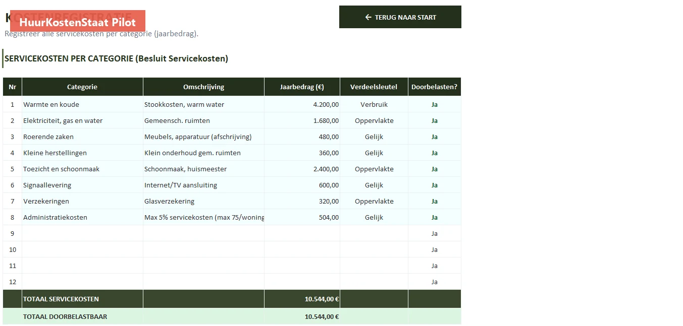Select the Gemeensch. ruimten description
Screen dimensions: 683x326
[203, 120]
